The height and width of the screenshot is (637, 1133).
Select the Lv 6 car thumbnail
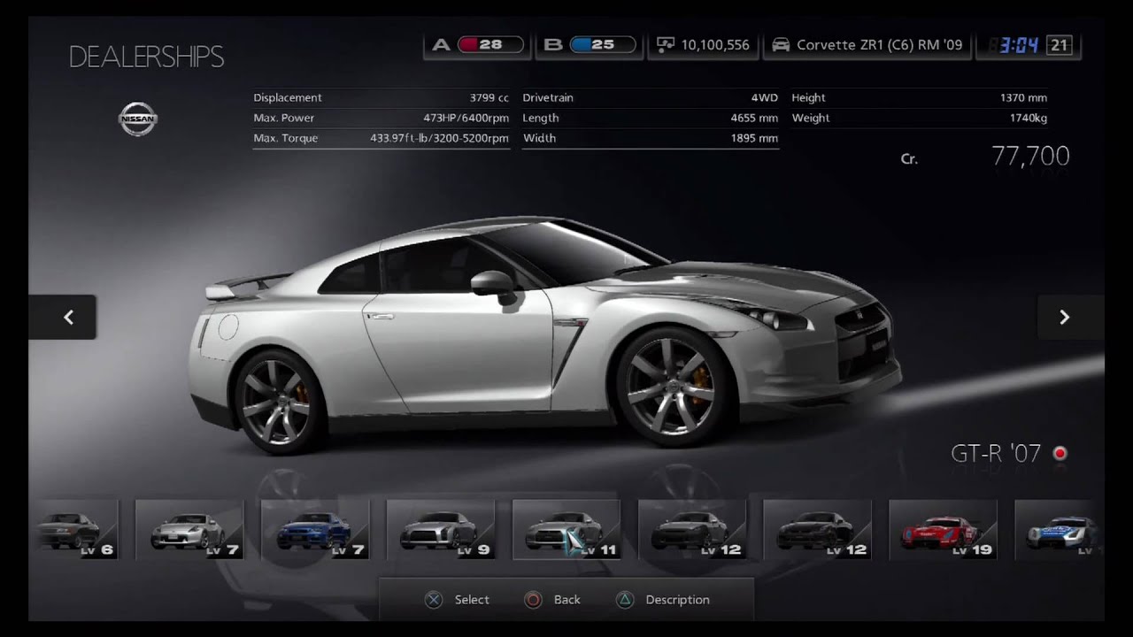click(73, 529)
